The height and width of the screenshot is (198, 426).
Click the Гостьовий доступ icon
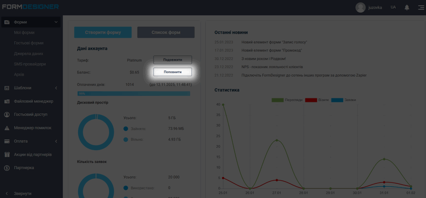7,115
